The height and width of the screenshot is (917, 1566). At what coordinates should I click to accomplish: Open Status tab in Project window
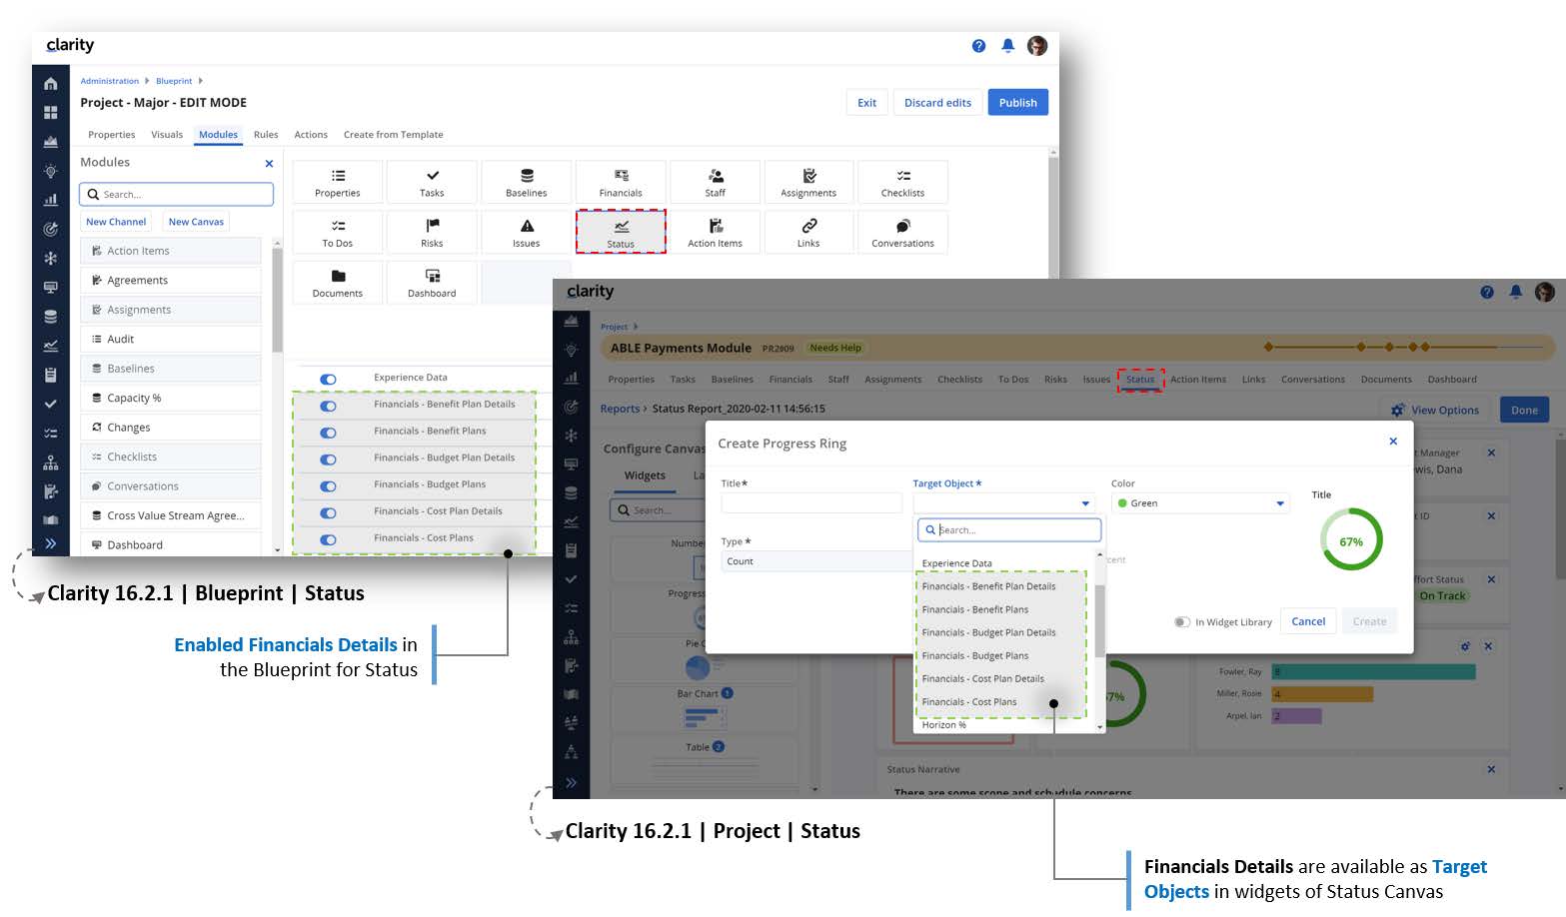pos(1140,380)
